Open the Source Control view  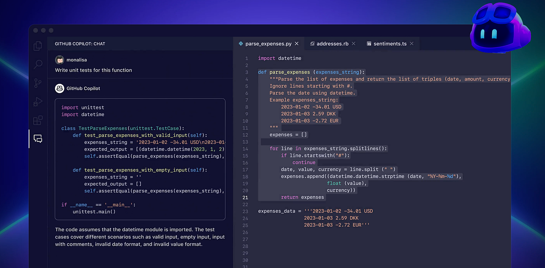(38, 83)
